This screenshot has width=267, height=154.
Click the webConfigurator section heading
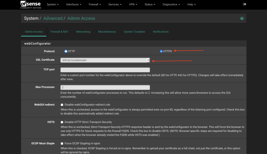[38, 43]
